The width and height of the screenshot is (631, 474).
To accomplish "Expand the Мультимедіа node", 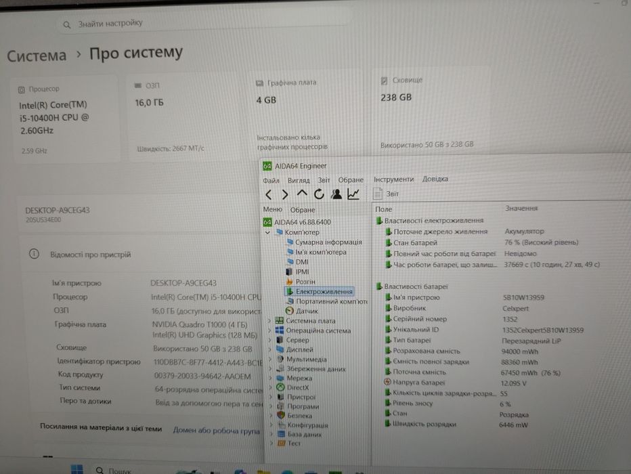I will (270, 360).
